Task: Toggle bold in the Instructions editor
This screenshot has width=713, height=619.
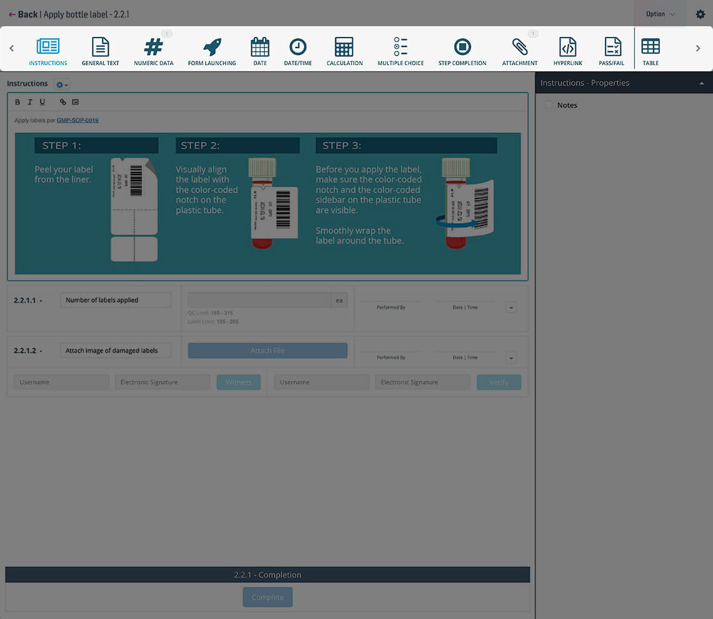Action: (17, 101)
